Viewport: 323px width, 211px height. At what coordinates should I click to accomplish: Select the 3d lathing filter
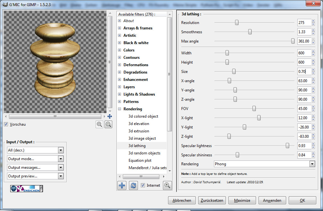click(x=137, y=146)
